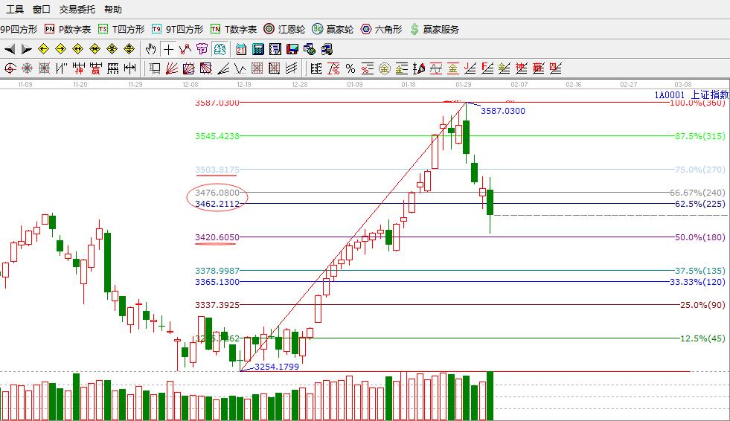Open the 9T四方形 tool
Screen dimensions: 730x421
[177, 29]
